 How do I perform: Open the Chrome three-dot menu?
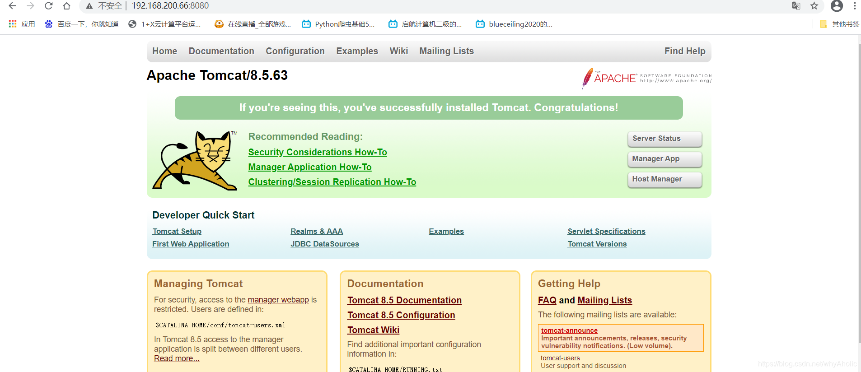855,6
